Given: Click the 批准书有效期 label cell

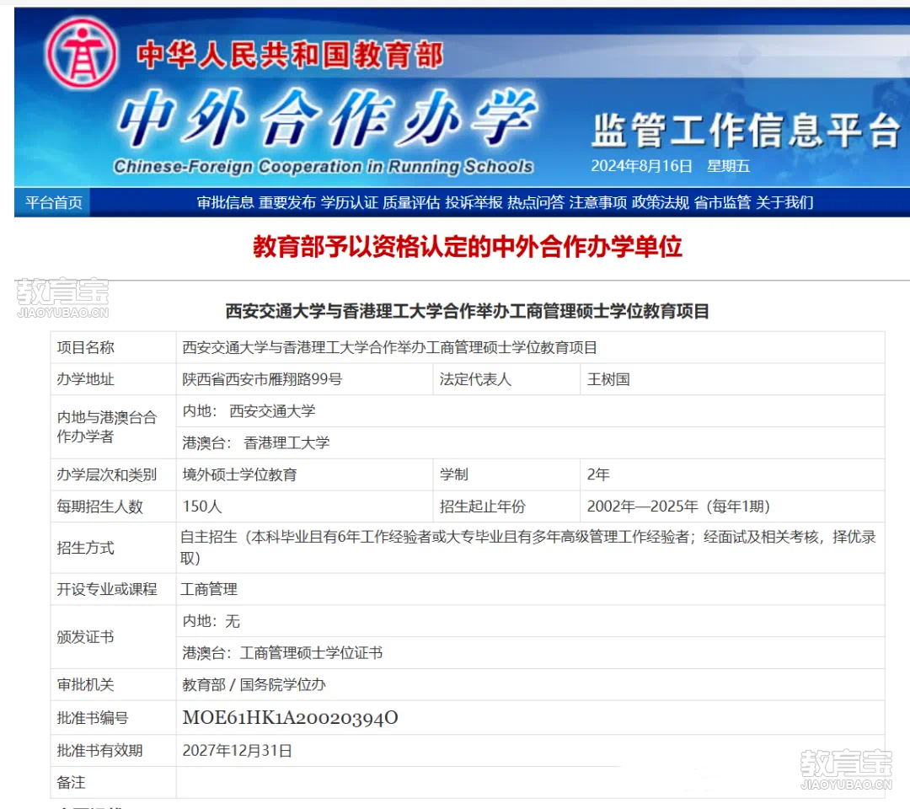Looking at the screenshot, I should click(113, 751).
